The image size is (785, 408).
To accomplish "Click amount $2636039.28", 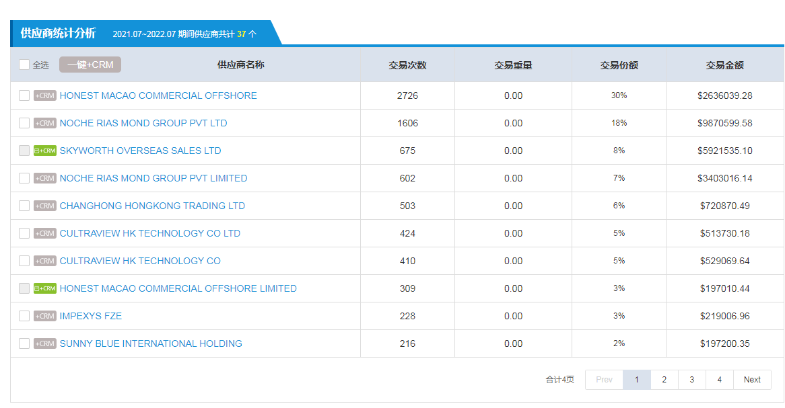I will [725, 95].
